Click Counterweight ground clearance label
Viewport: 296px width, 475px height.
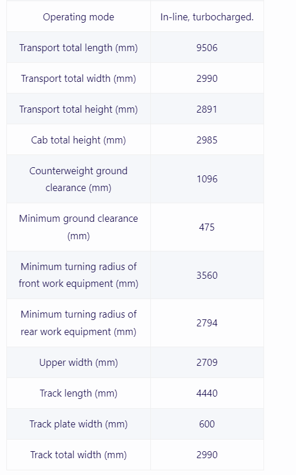coord(78,179)
